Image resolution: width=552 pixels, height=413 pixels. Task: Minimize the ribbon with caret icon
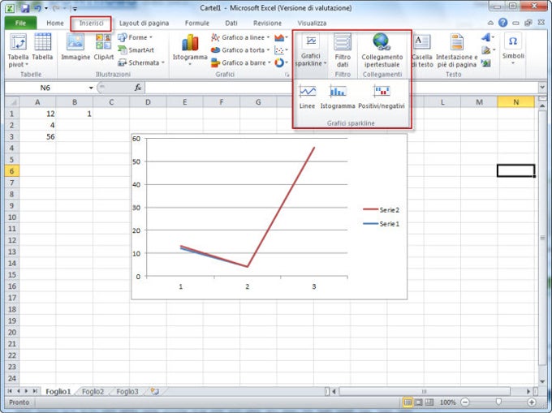pyautogui.click(x=490, y=23)
